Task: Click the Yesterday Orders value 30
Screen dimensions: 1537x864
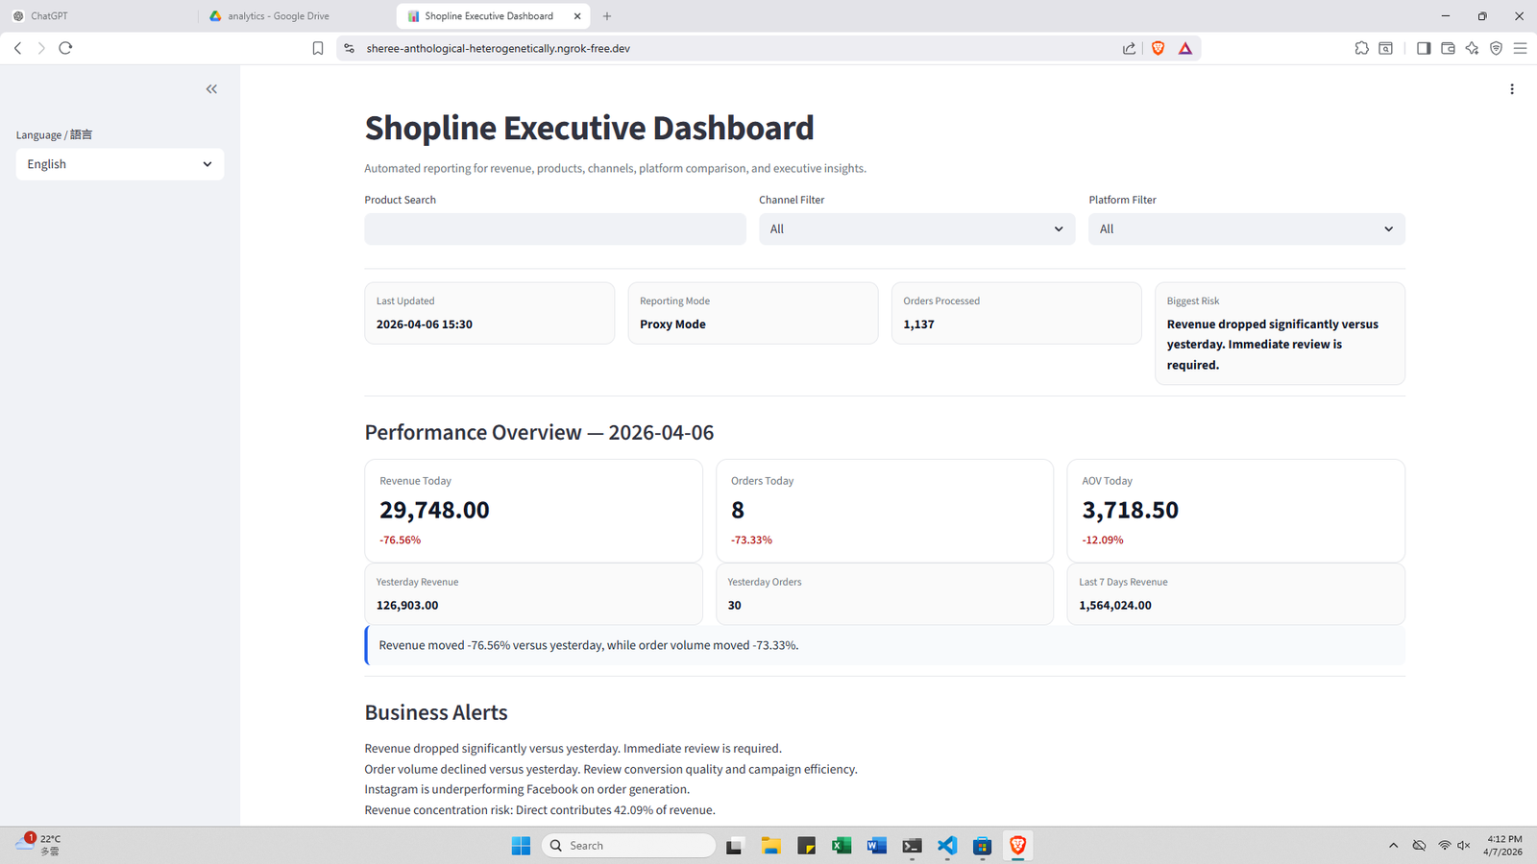Action: 734,606
